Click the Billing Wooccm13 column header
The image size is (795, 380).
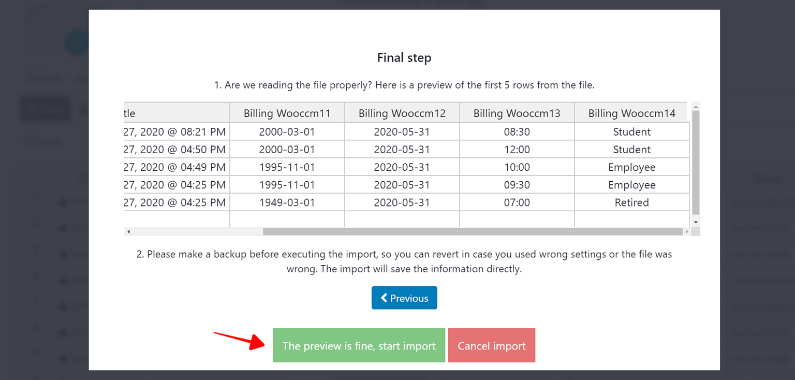tap(517, 113)
